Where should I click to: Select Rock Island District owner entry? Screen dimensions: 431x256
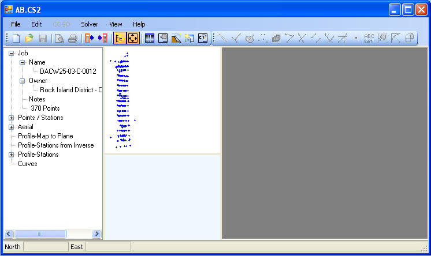(70, 90)
